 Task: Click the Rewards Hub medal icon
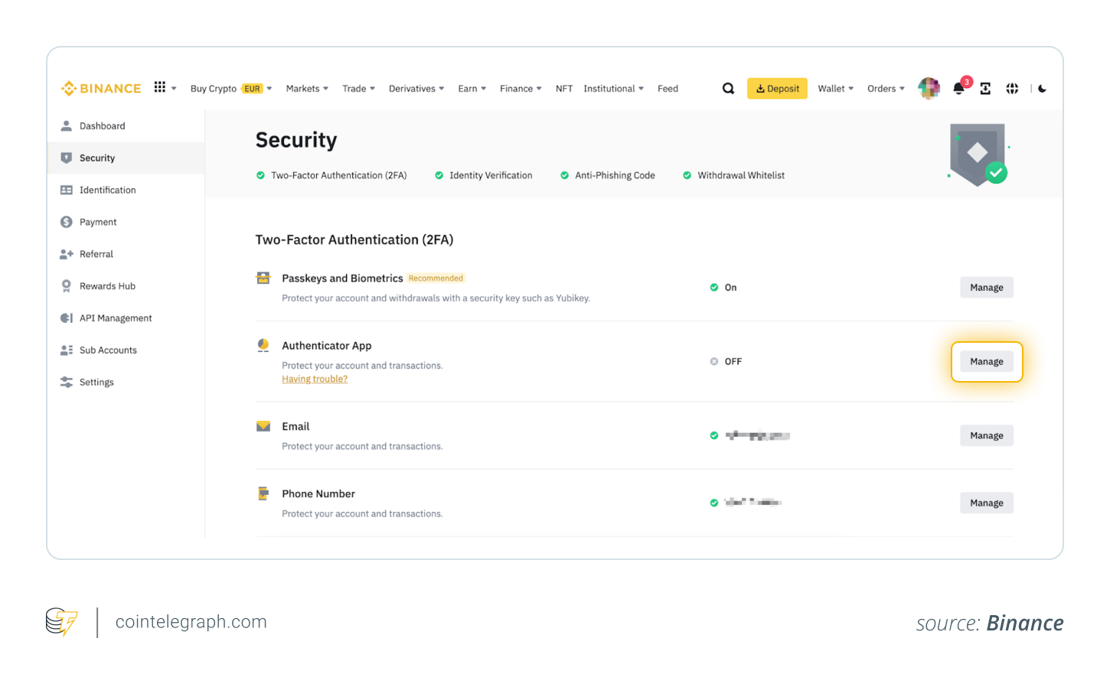coord(67,286)
